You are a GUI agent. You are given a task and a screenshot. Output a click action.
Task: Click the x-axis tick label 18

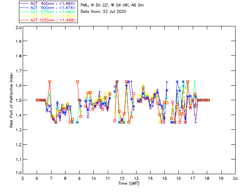(x=207, y=178)
